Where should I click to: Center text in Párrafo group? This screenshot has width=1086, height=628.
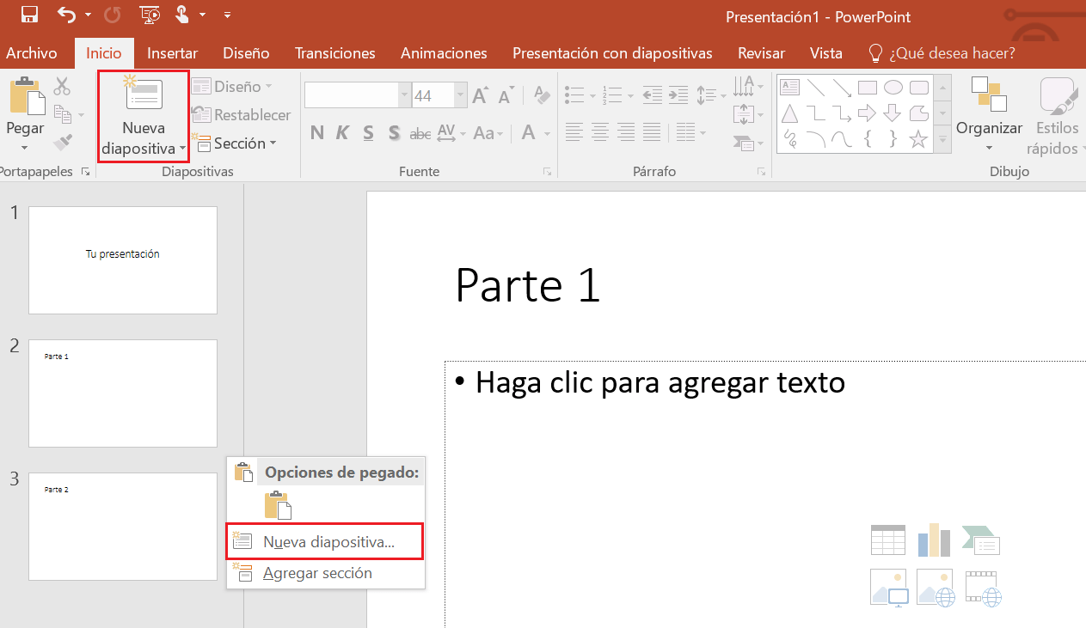(600, 133)
